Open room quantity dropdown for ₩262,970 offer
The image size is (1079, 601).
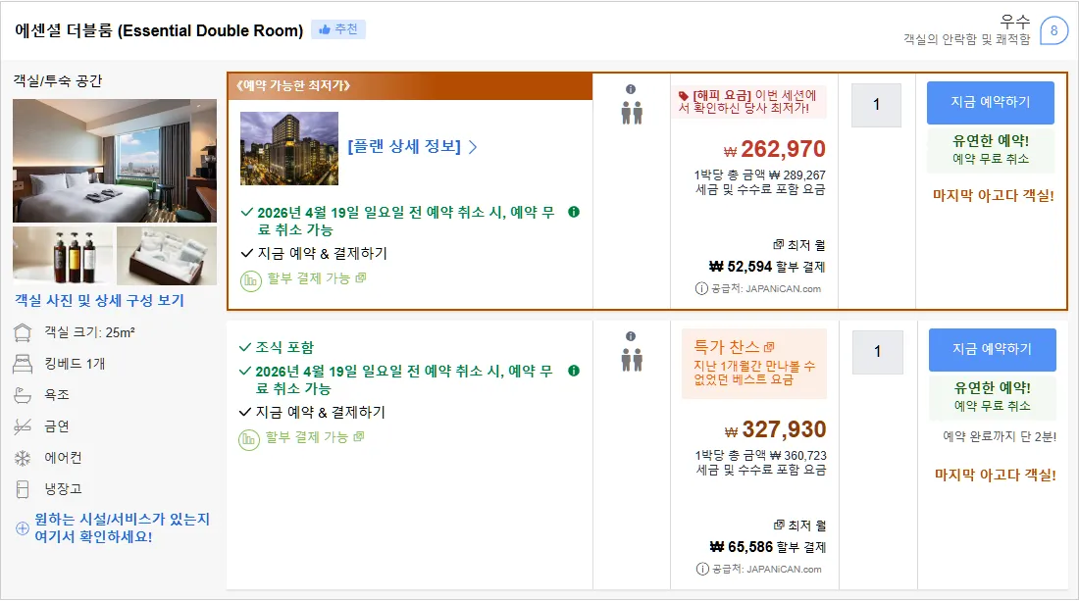pyautogui.click(x=877, y=105)
